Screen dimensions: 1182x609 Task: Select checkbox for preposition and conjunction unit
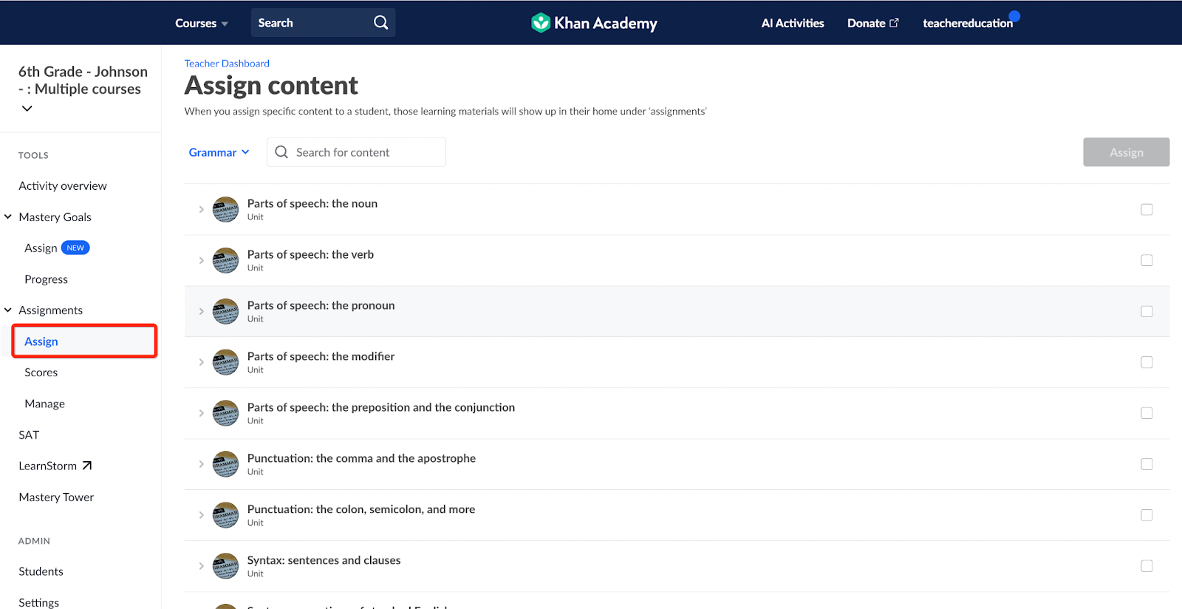tap(1147, 413)
